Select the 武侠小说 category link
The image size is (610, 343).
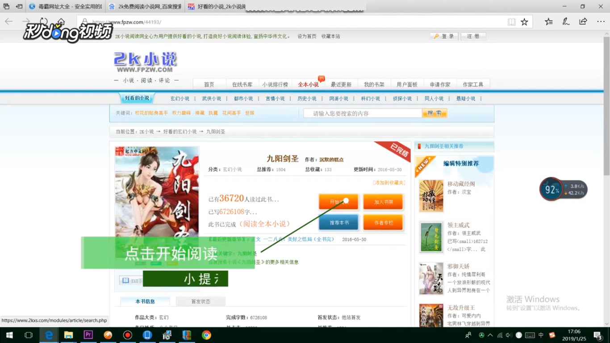[212, 99]
